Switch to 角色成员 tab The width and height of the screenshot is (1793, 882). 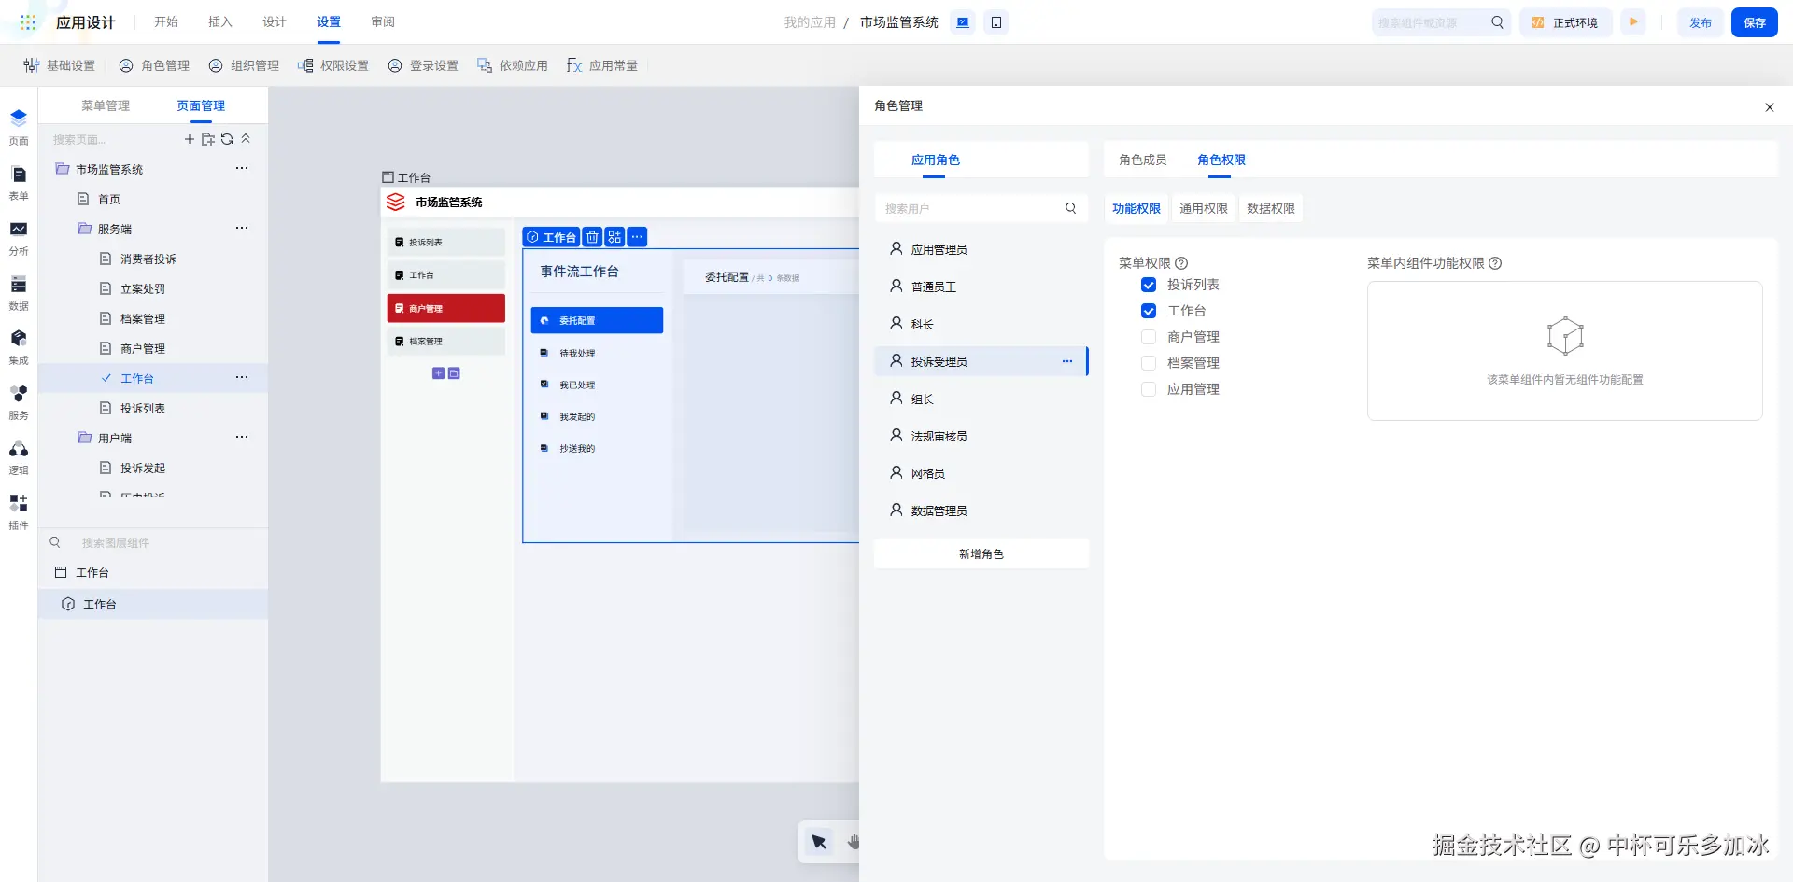pos(1143,160)
